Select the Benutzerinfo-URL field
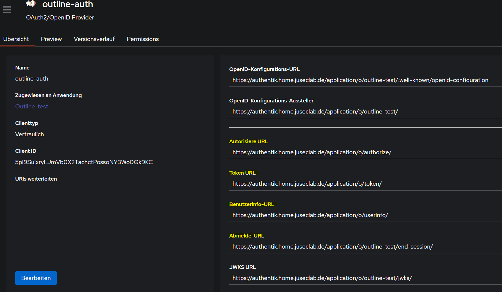The height and width of the screenshot is (292, 502). [366, 215]
